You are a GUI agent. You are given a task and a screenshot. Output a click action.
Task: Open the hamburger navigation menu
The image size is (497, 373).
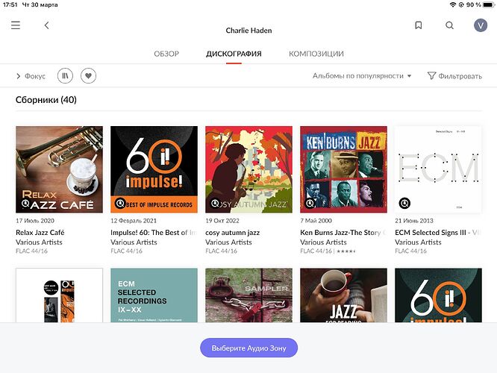point(16,25)
